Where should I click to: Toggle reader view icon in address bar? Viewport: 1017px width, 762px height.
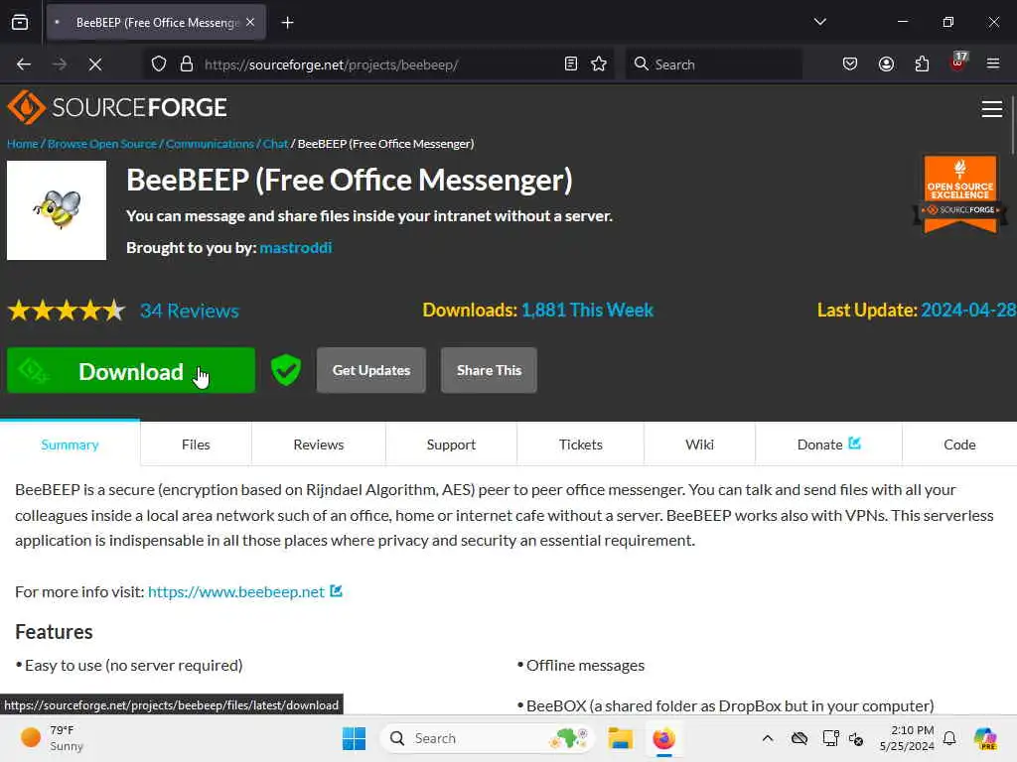pyautogui.click(x=571, y=64)
